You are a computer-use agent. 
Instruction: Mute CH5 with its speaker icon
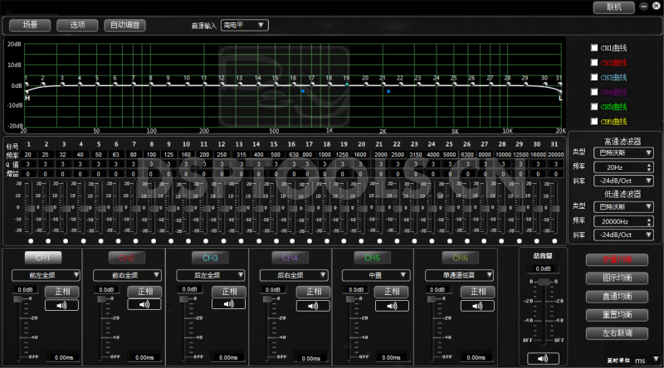click(x=394, y=305)
